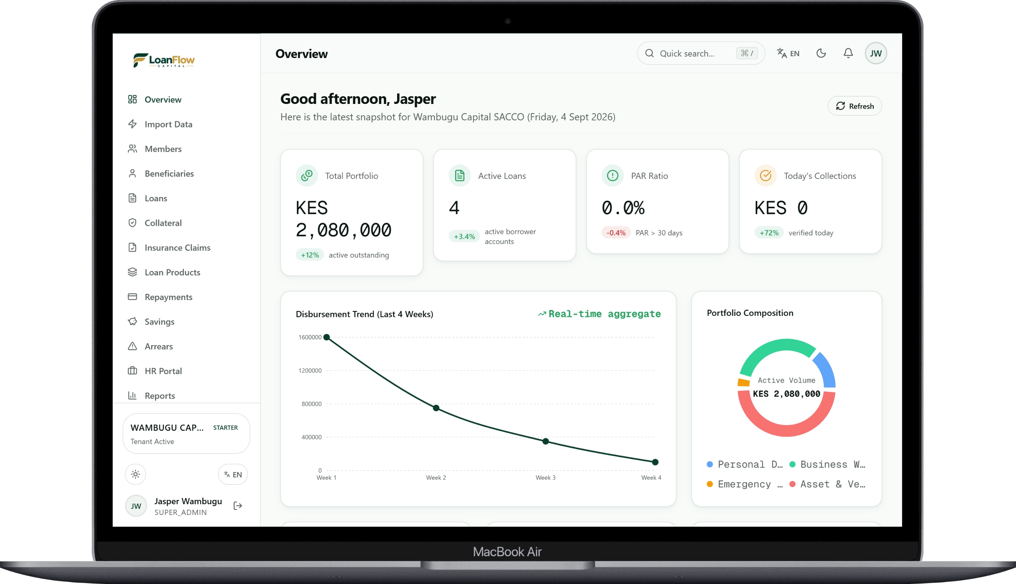Go to the Members page
The image size is (1016, 584).
(x=186, y=149)
